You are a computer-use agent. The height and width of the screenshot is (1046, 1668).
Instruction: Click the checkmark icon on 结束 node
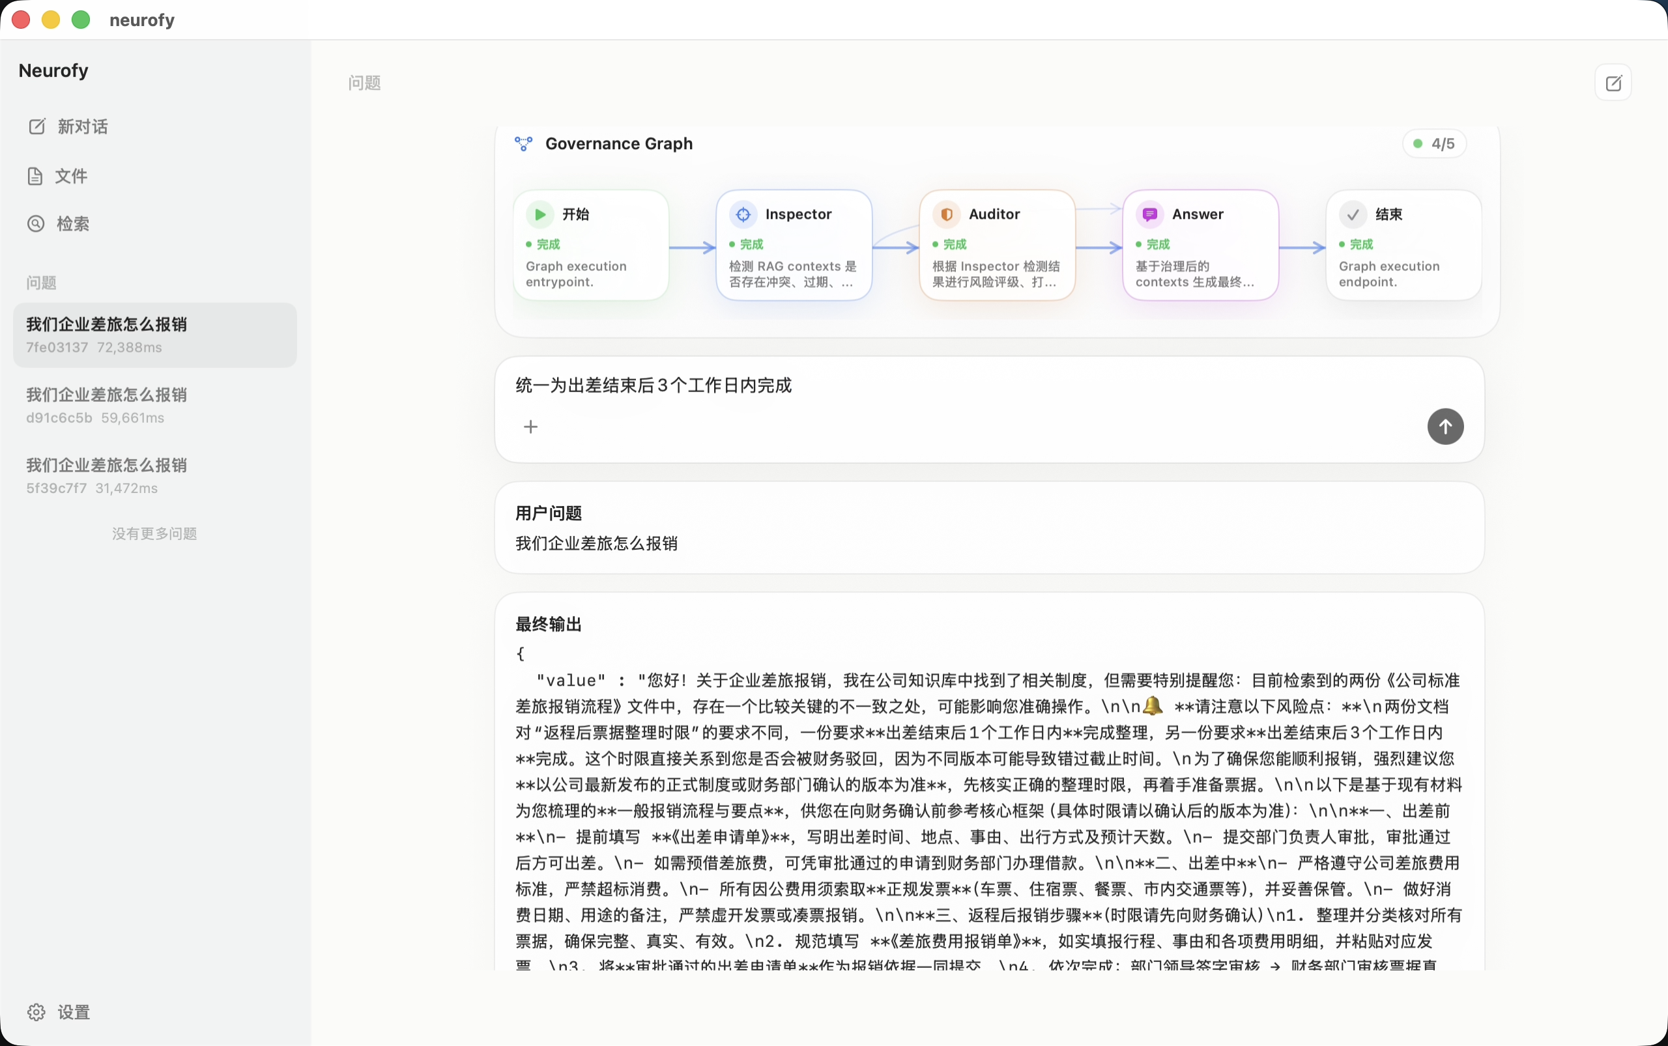point(1353,214)
